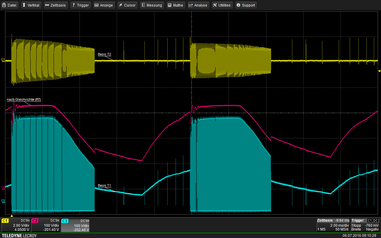Select the 'Basis T1' waveform label
Image resolution: width=381 pixels, height=238 pixels.
click(x=104, y=186)
